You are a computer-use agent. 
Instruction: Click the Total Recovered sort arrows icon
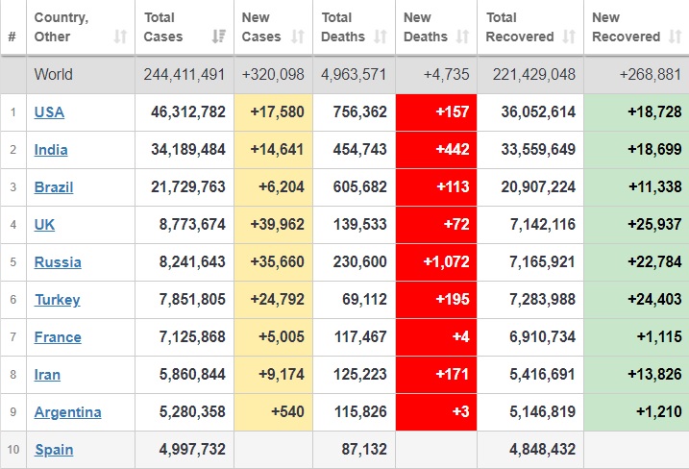pos(568,37)
